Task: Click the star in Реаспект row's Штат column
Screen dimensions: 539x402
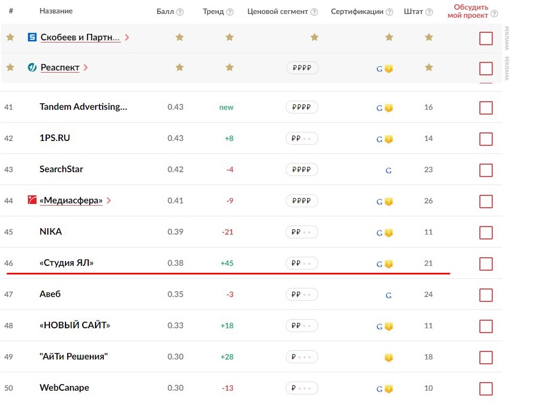Action: [x=429, y=67]
